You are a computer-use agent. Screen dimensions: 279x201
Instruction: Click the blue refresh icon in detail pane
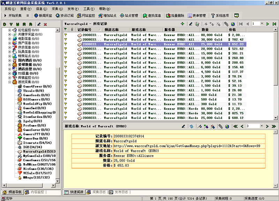[x=191, y=126]
